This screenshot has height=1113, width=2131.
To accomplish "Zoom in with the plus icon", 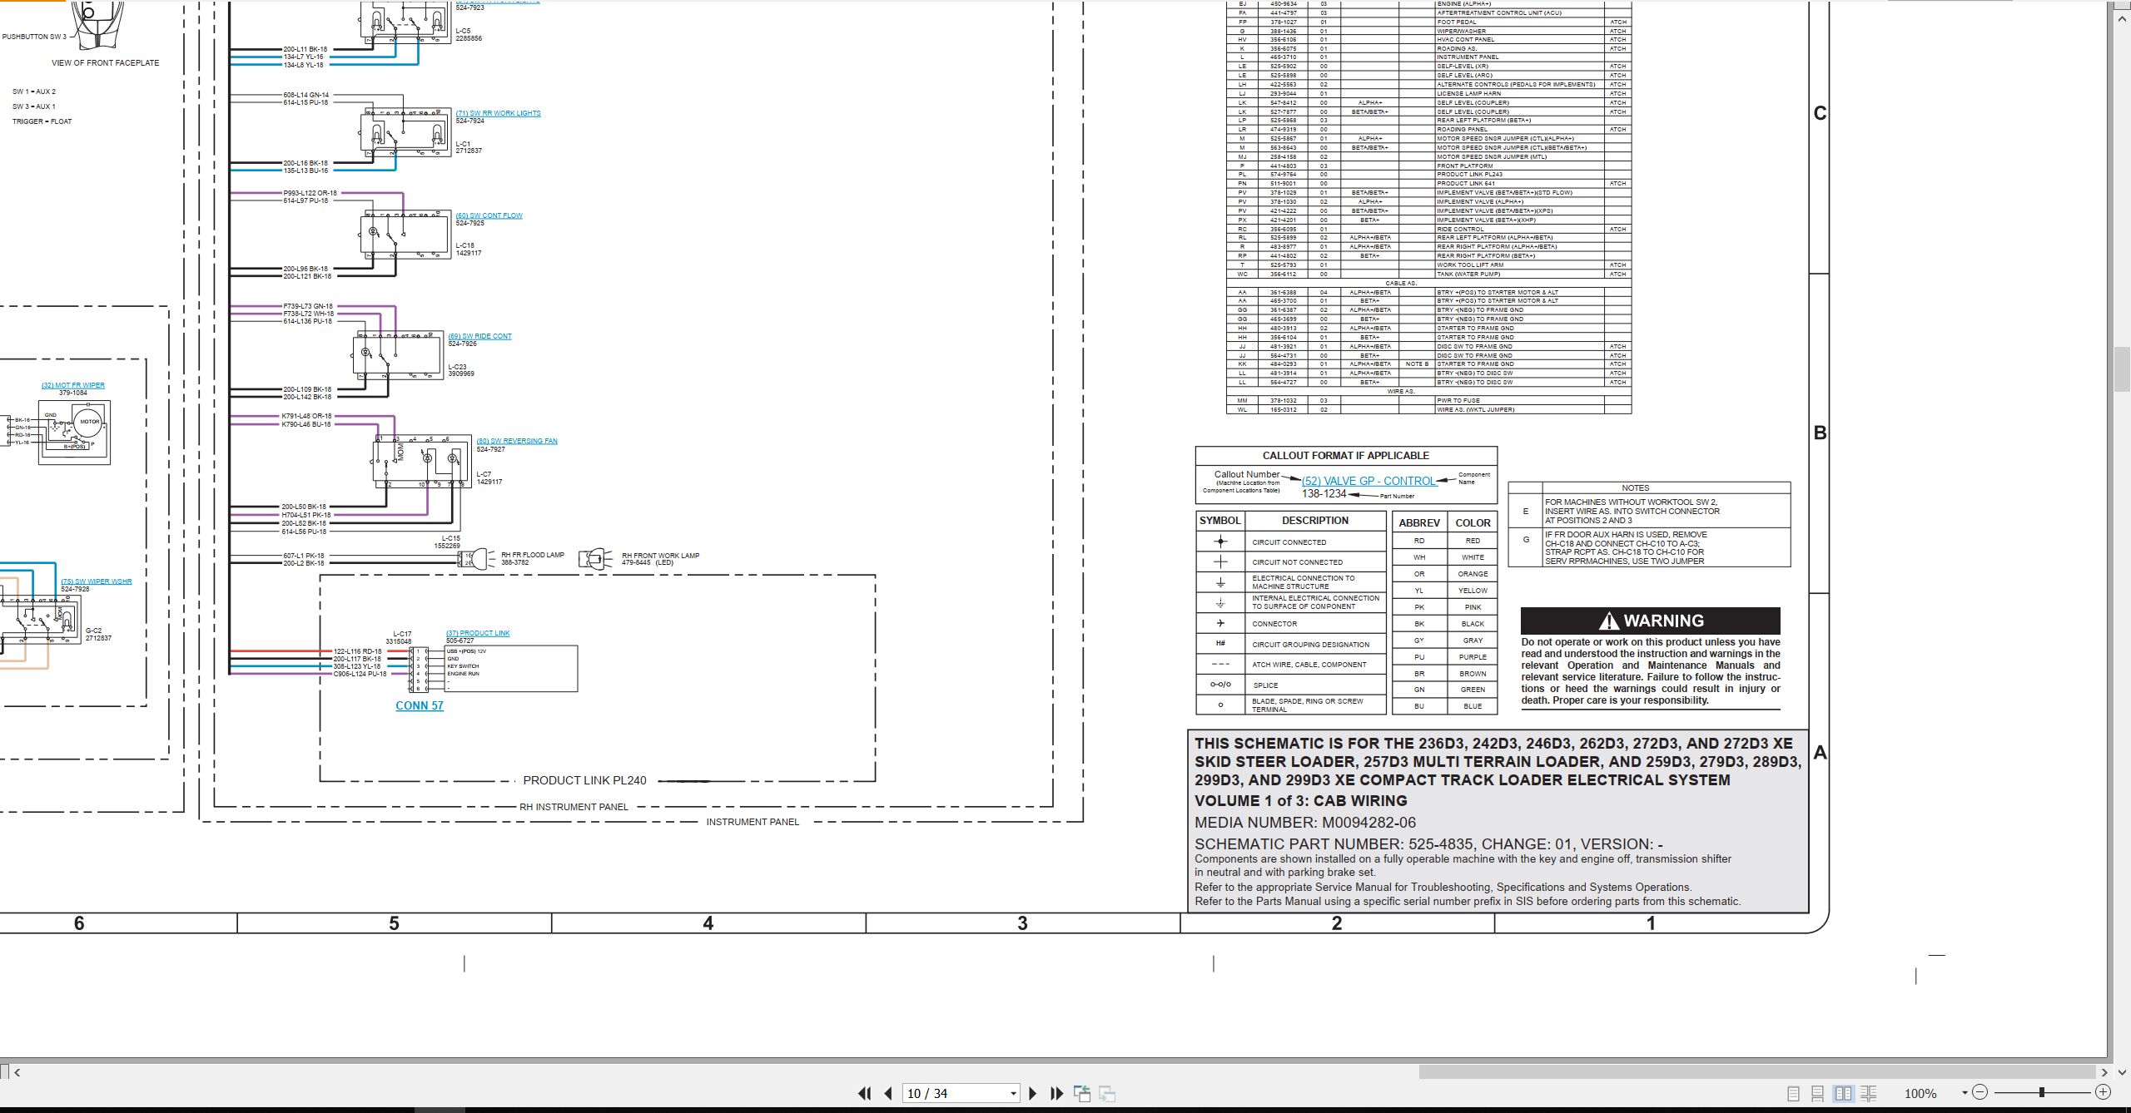I will (2103, 1092).
